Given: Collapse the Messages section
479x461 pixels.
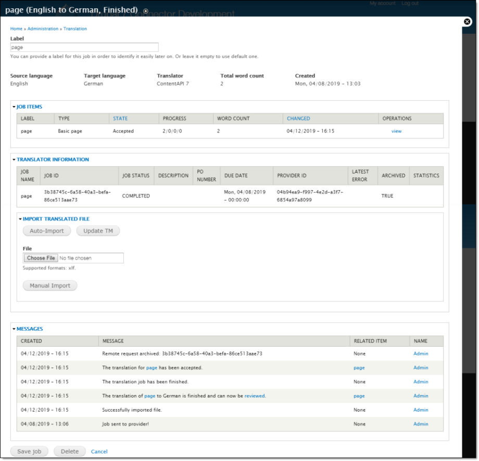Looking at the screenshot, I should (30, 328).
